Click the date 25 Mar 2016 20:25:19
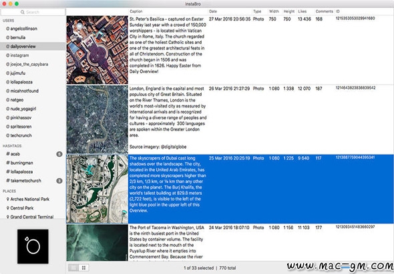 pos(230,158)
